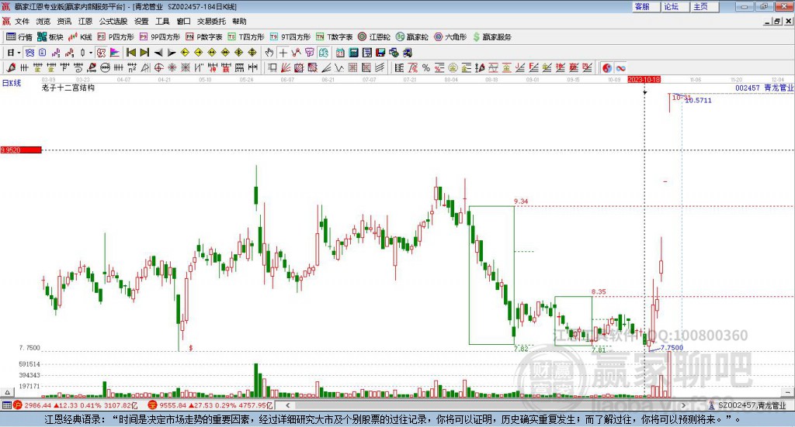Screen dimensions: 795x427
Task: Click the colorful flag icon
Action: click(115, 53)
